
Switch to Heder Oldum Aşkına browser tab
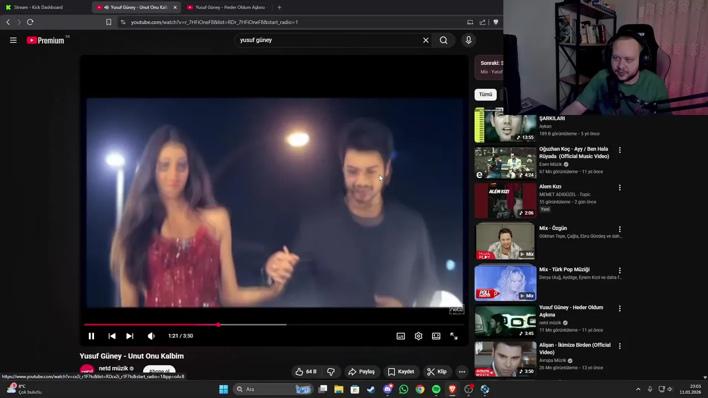click(x=227, y=7)
